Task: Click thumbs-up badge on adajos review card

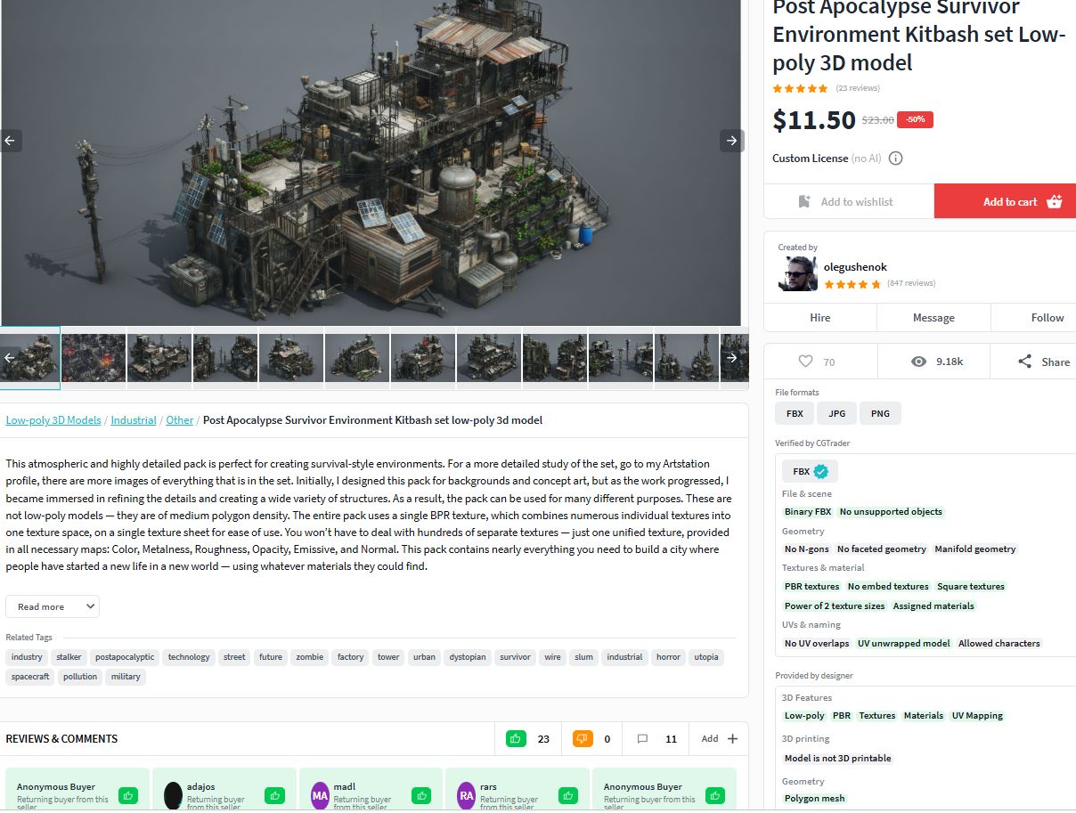Action: (274, 795)
